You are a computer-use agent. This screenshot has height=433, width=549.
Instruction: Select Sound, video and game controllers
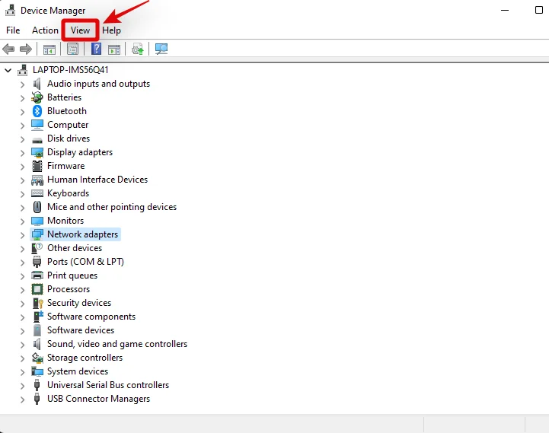[x=117, y=344]
